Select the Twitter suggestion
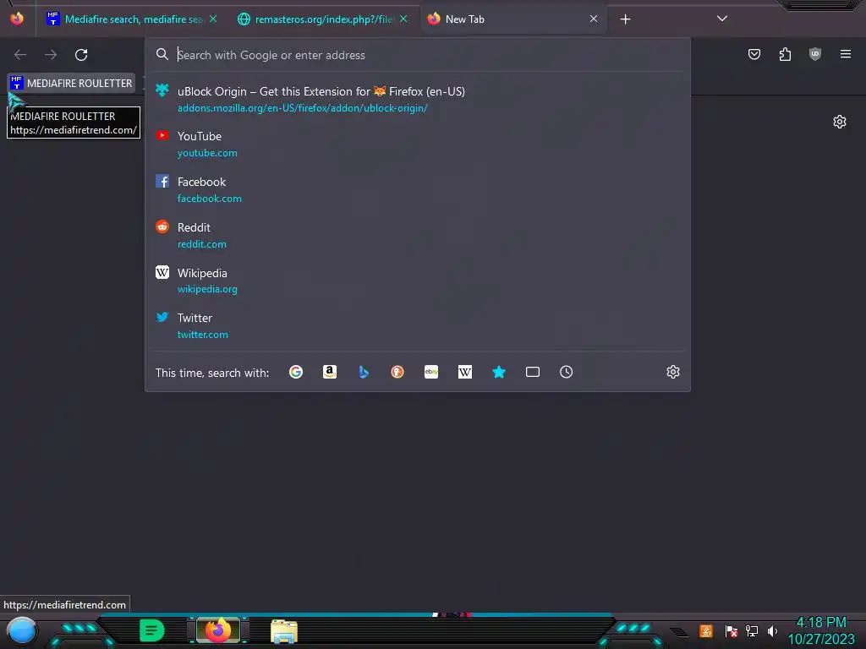 [x=418, y=325]
